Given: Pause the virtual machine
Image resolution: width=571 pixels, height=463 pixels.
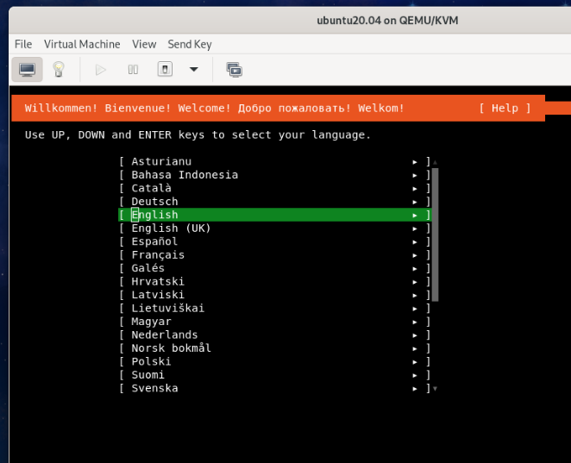Looking at the screenshot, I should [x=133, y=69].
